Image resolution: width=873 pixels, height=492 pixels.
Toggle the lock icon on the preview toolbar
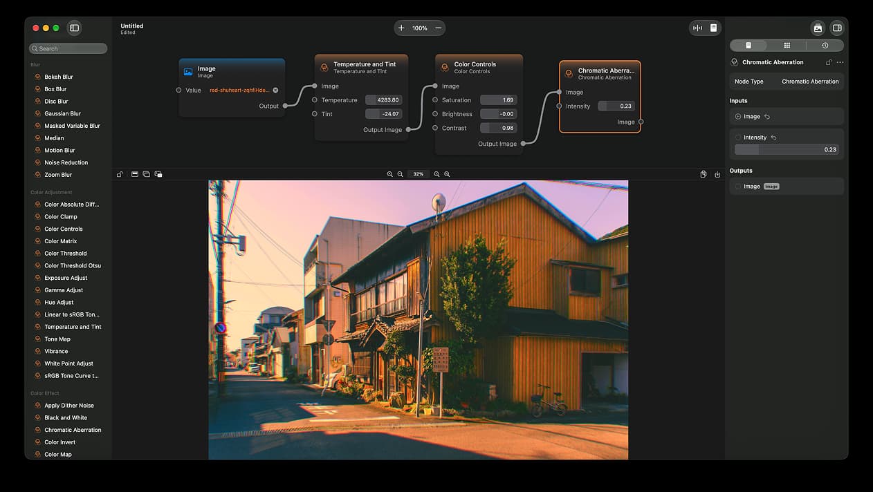(x=120, y=174)
